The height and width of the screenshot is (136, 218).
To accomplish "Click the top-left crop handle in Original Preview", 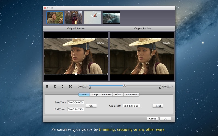I will pyautogui.click(x=44, y=38).
